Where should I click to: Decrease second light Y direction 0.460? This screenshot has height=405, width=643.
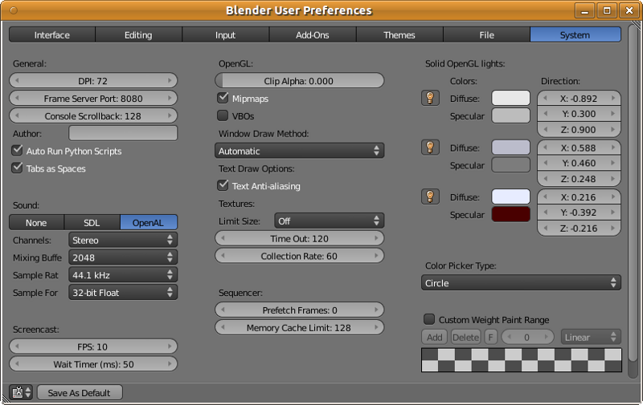click(x=546, y=163)
